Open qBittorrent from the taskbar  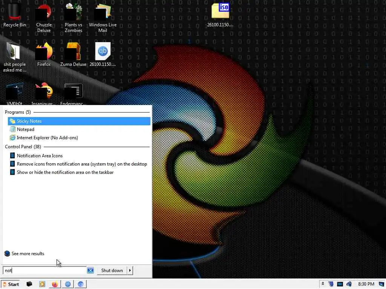click(x=68, y=284)
